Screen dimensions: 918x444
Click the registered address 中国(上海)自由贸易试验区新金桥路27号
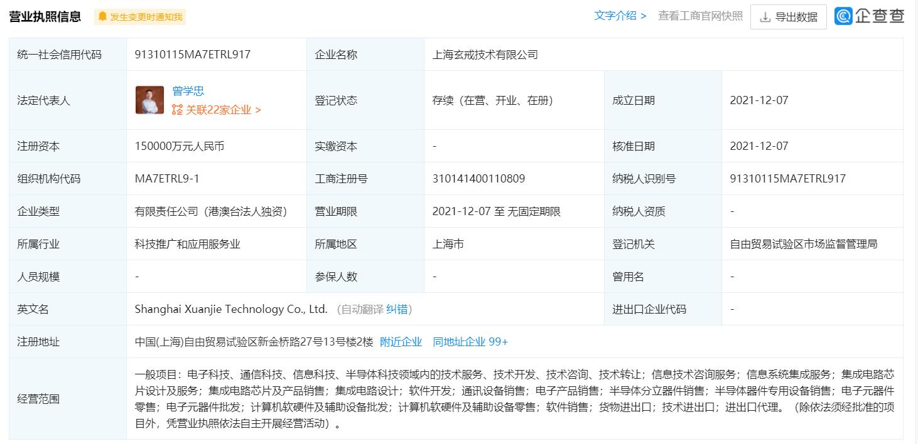click(254, 342)
